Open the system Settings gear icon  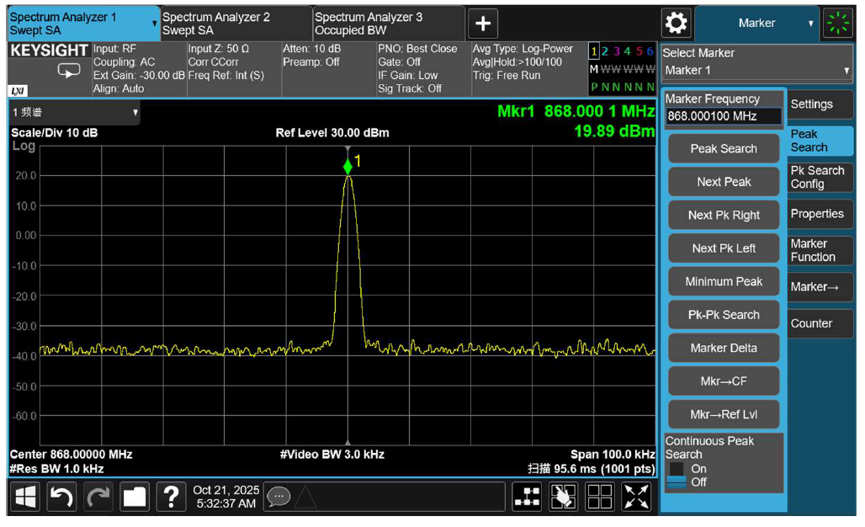click(x=676, y=23)
